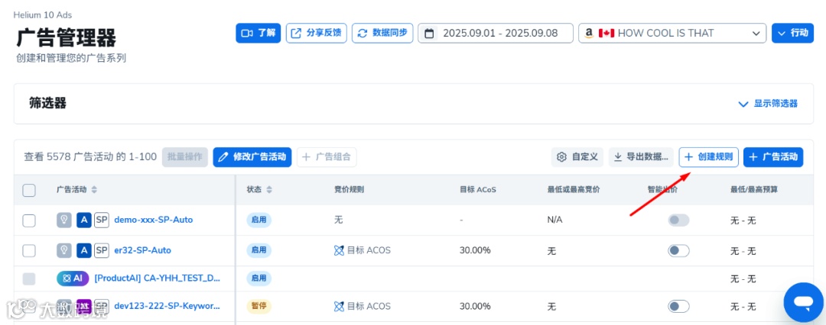This screenshot has height=325, width=826.
Task: Click 启用 status of ProductAI row
Action: point(259,278)
